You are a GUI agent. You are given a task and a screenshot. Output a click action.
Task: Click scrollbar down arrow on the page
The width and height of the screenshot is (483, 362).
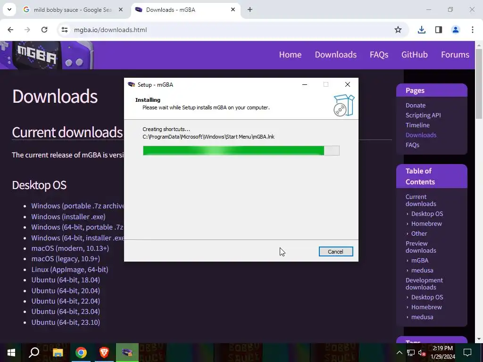pos(479,339)
